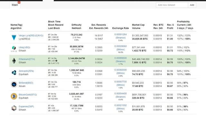Click the Ethereum diamond logo icon
Viewport: 206px width, 116px height.
tap(14, 61)
